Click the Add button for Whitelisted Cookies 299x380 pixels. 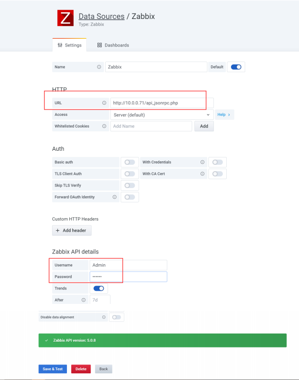[204, 126]
